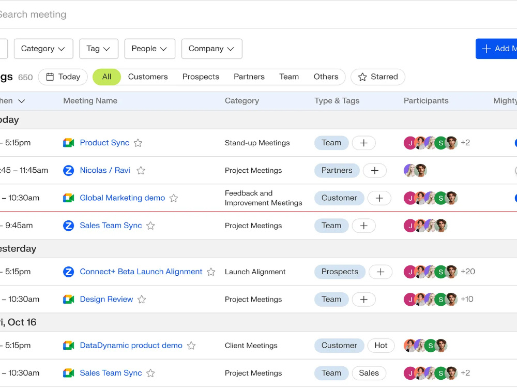Add a tag next to the Partners label
The image size is (517, 388).
coord(374,171)
